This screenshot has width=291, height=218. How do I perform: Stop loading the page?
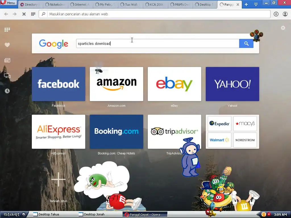[24, 14]
